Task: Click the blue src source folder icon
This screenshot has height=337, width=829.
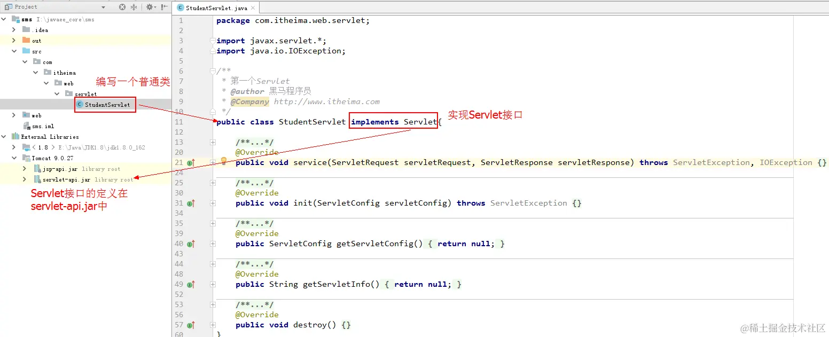Action: (x=26, y=51)
